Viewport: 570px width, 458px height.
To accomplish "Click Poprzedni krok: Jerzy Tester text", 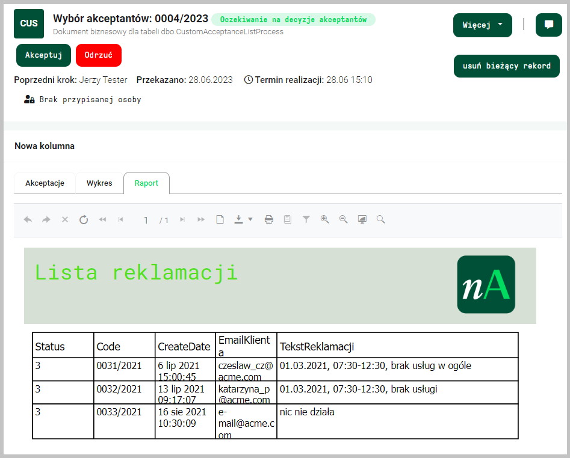I will point(70,80).
